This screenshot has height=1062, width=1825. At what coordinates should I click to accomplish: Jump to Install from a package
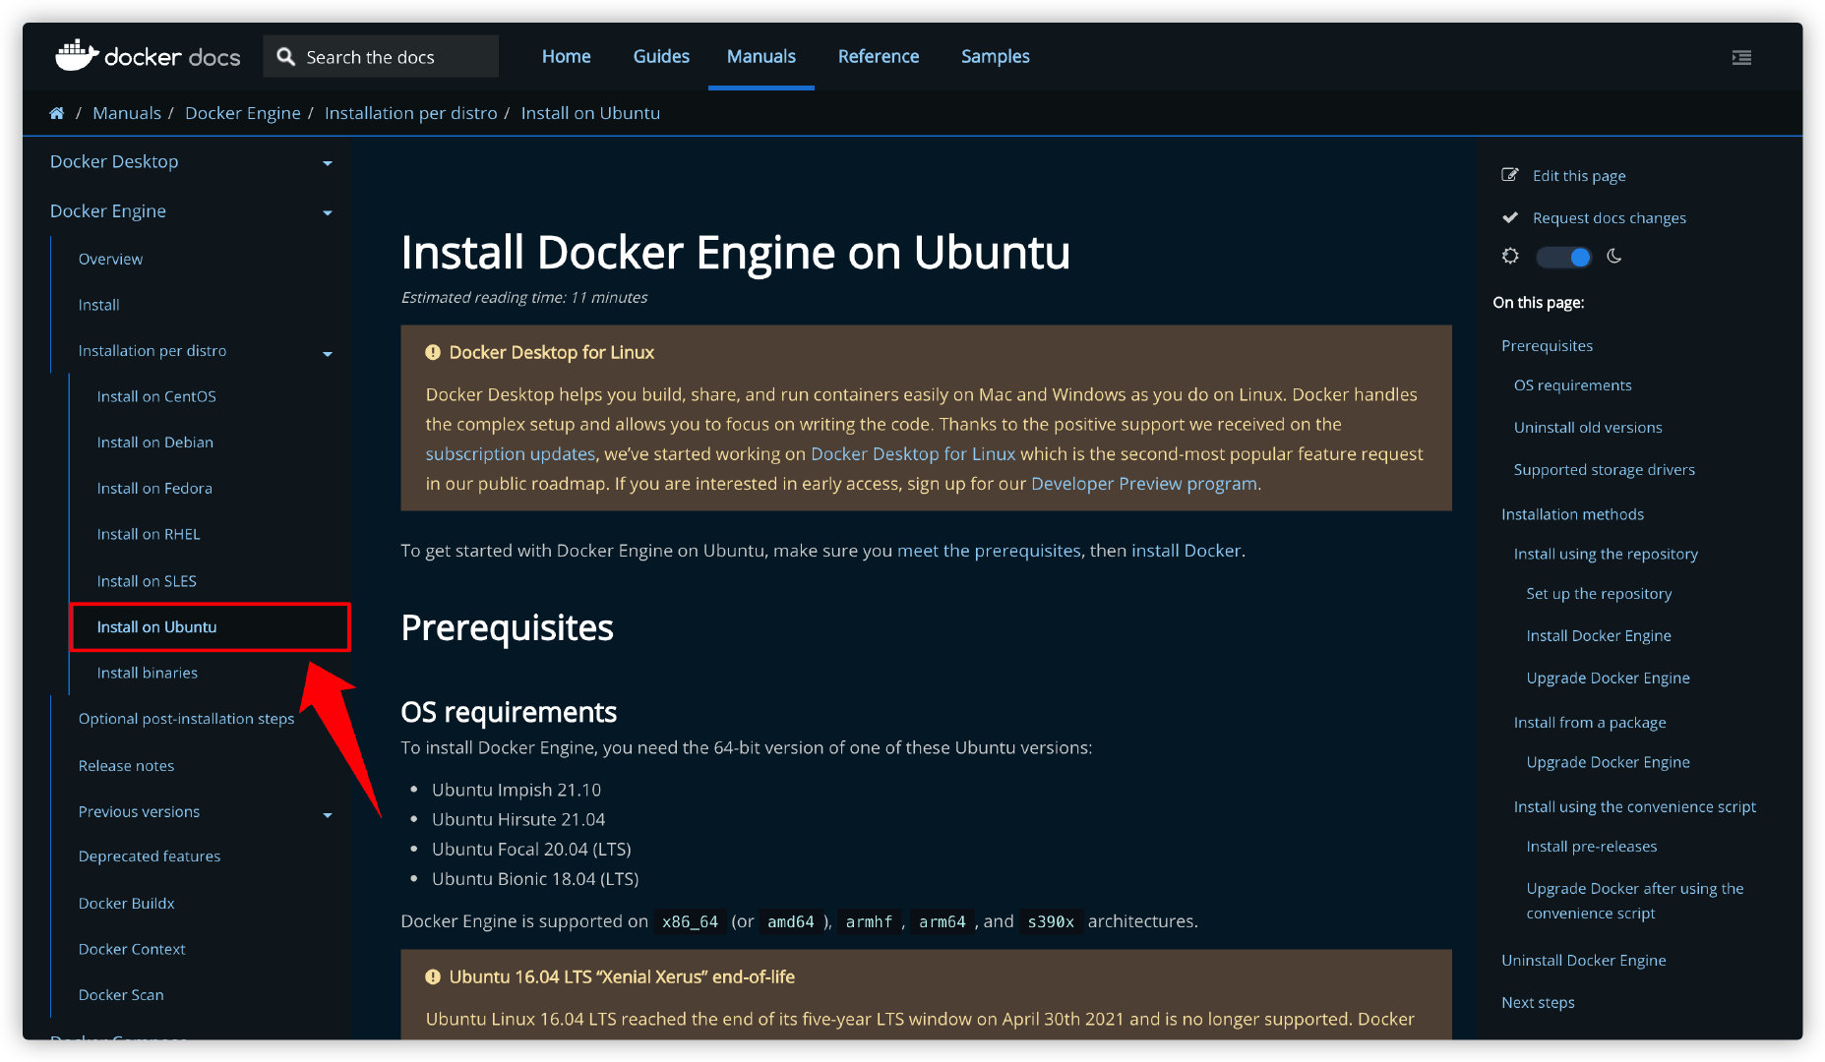[1590, 723]
